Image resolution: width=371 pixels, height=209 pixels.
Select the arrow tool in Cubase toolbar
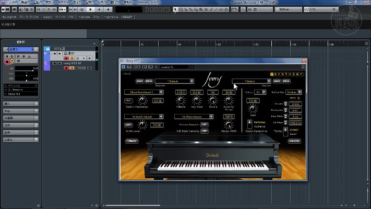(x=175, y=9)
